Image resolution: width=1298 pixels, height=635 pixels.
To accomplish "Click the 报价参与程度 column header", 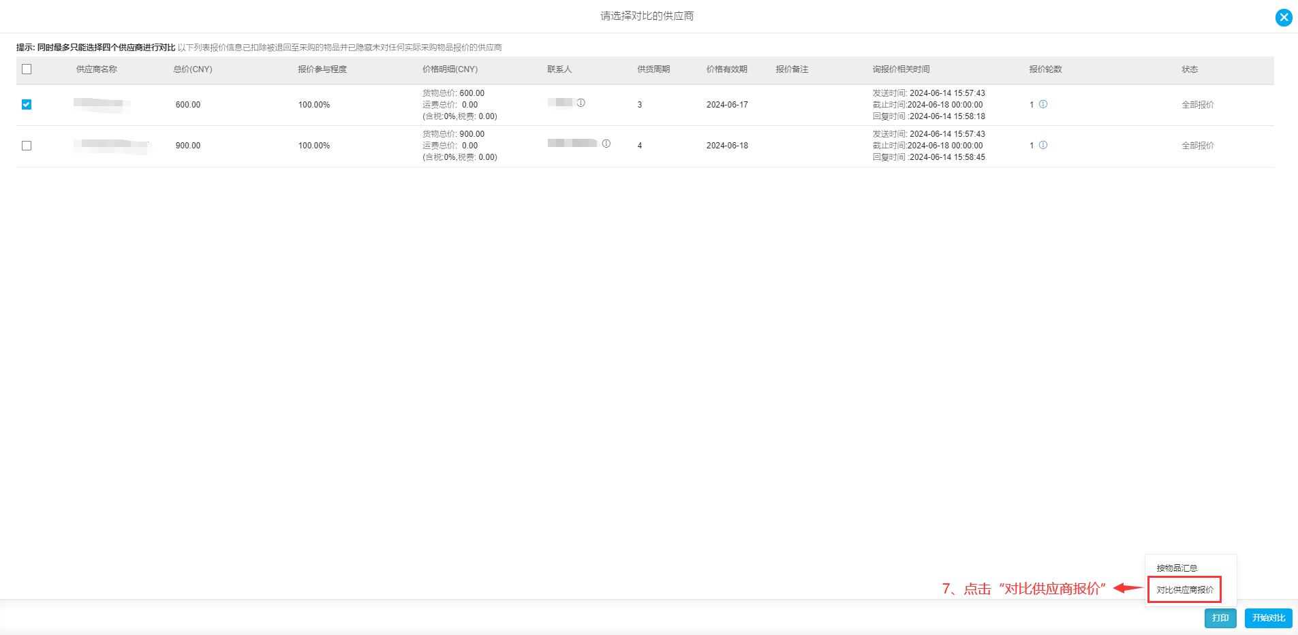I will (322, 69).
